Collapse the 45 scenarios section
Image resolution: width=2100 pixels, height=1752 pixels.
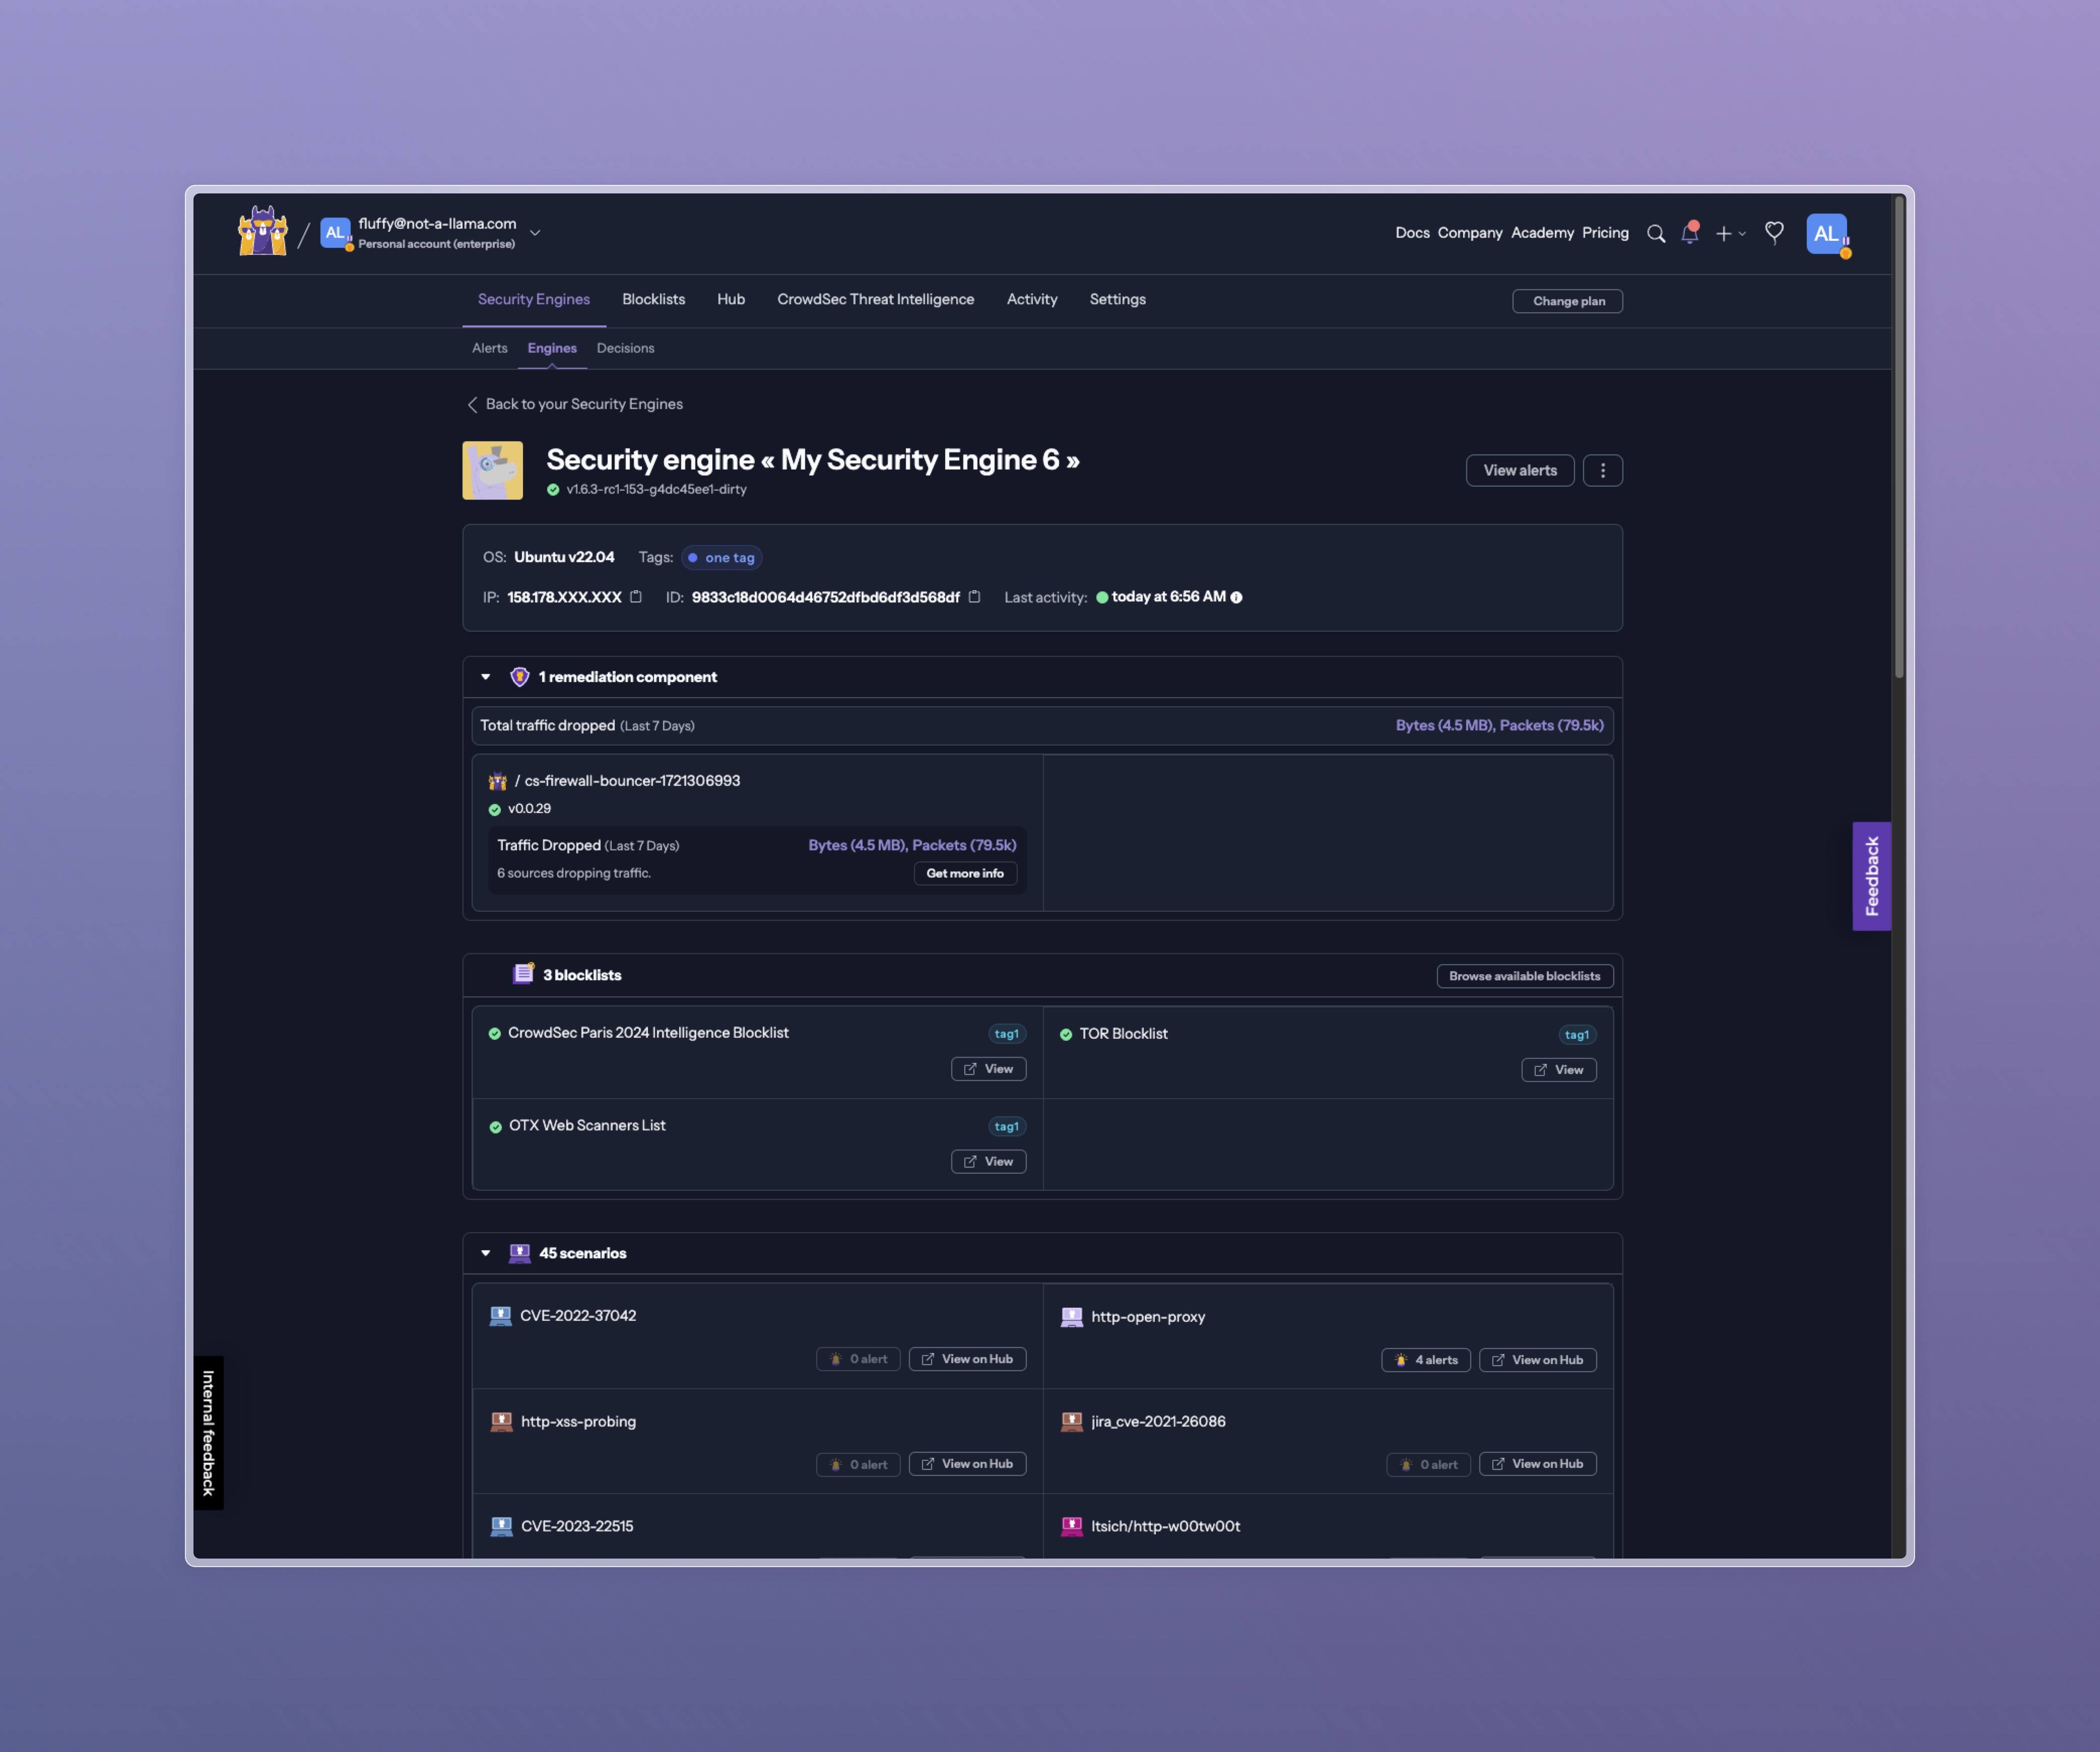(486, 1252)
